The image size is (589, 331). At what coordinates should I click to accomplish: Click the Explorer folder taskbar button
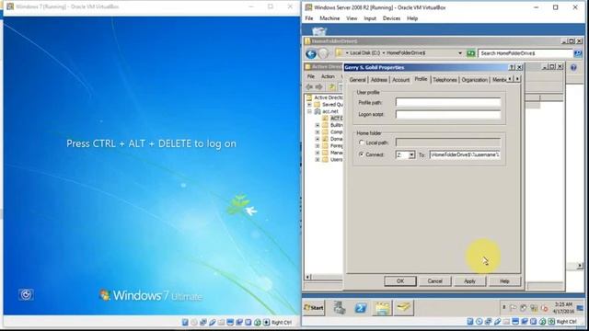382,308
